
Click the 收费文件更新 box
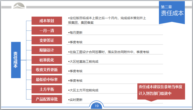coord(47,70)
